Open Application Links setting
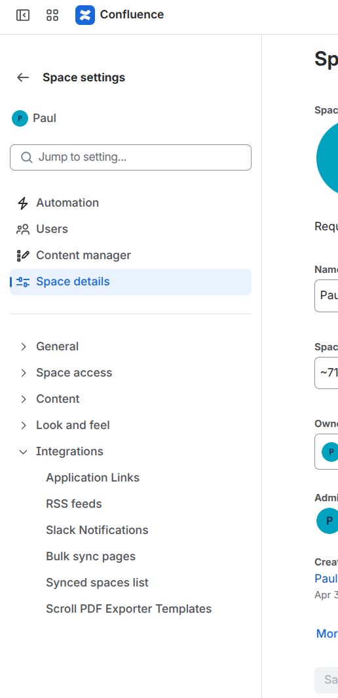The height and width of the screenshot is (698, 338). point(93,478)
